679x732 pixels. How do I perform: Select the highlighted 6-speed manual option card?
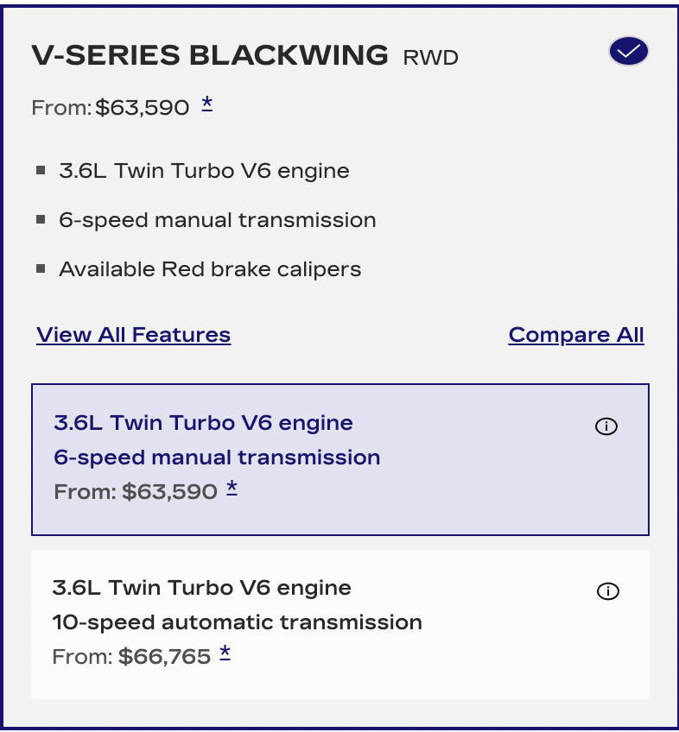point(339,459)
